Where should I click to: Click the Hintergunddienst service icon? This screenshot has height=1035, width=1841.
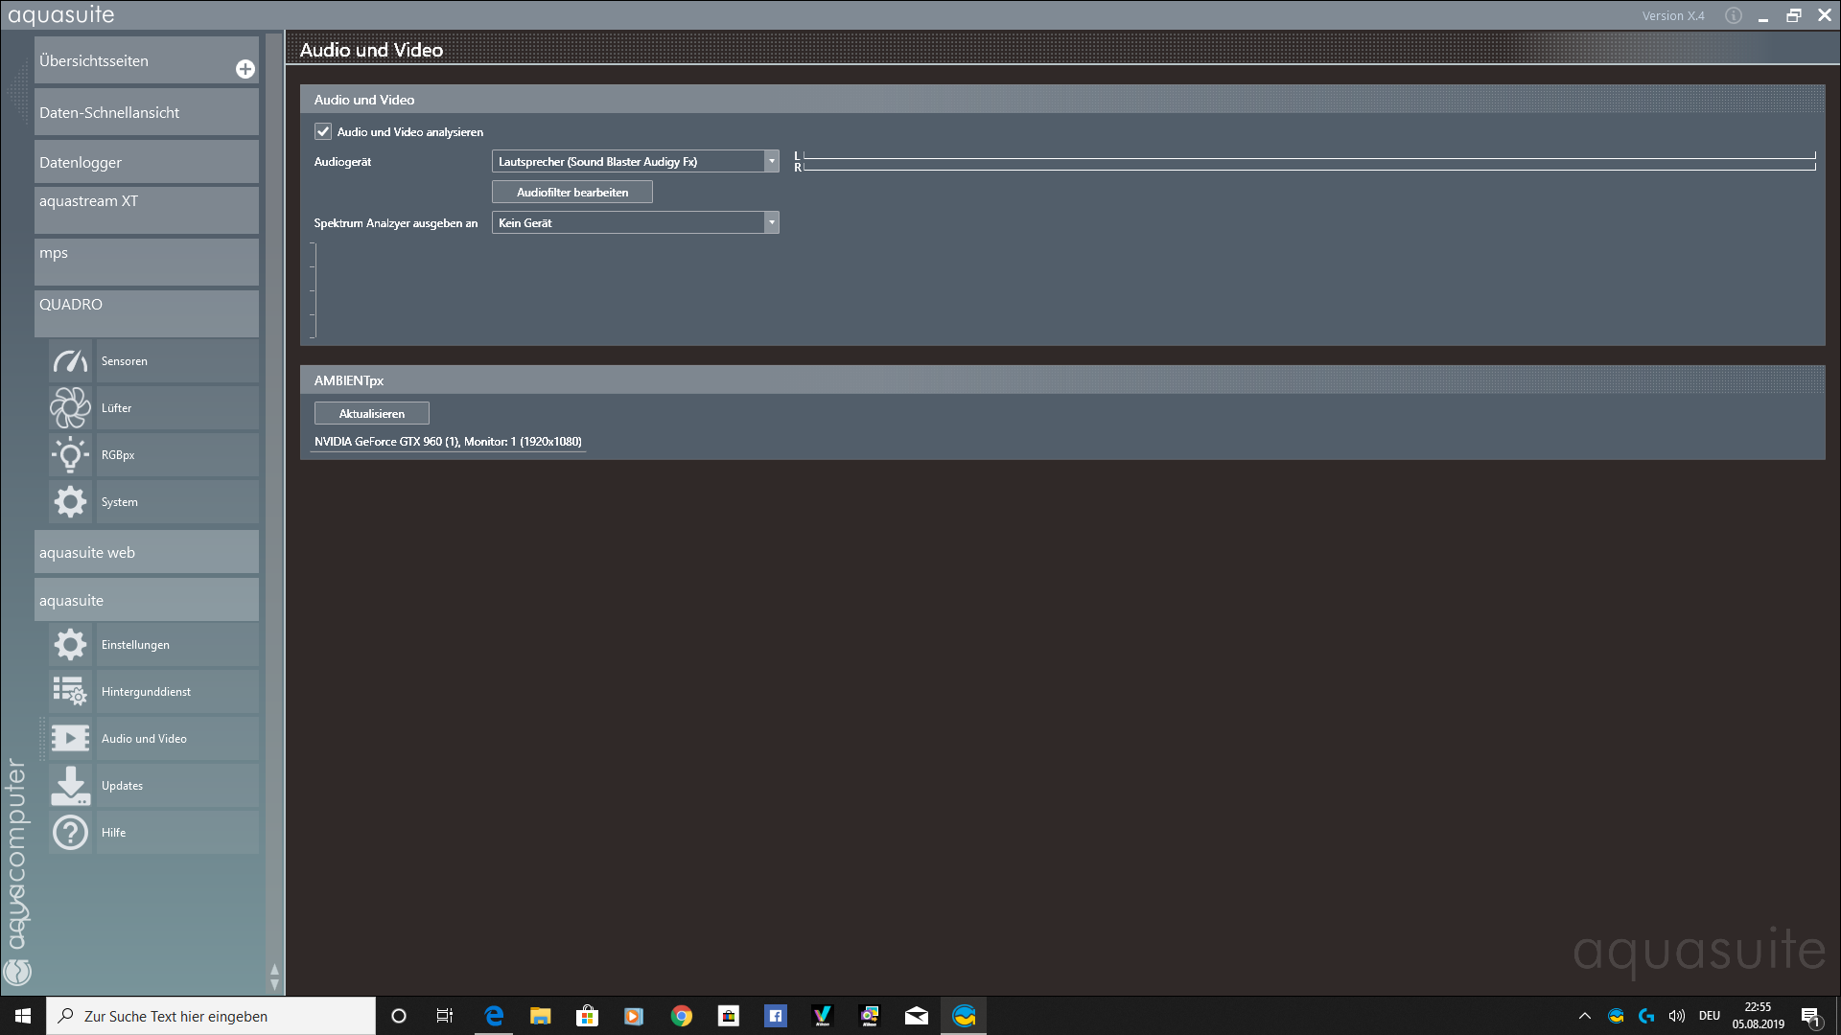pos(70,692)
